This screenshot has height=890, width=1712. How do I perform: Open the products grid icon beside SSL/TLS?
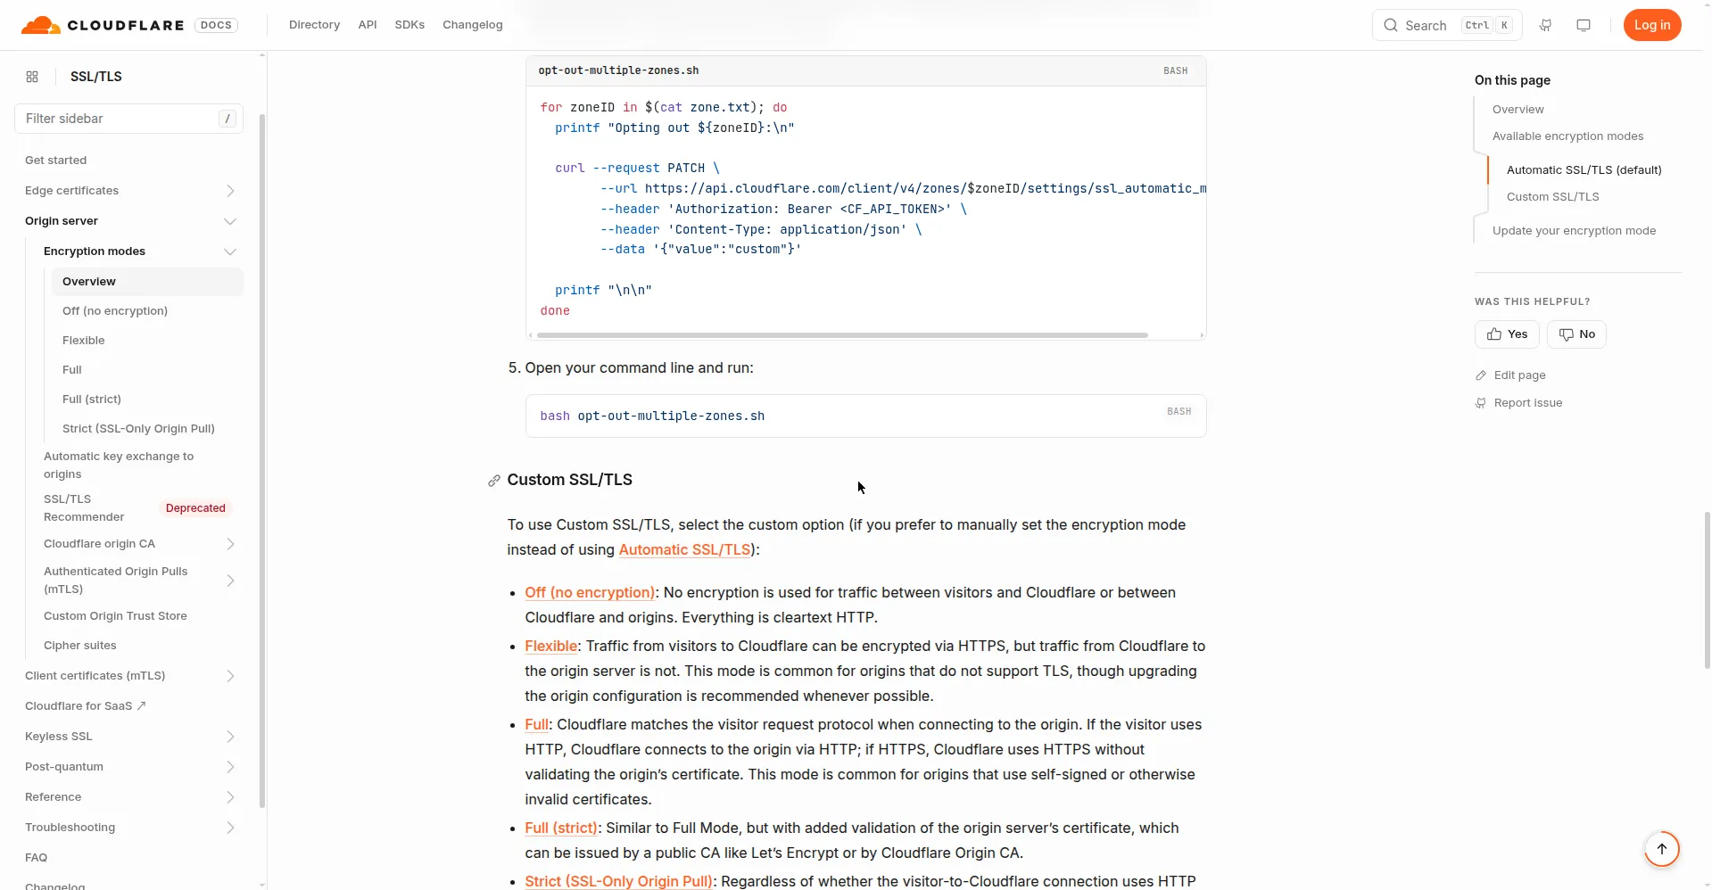tap(32, 77)
